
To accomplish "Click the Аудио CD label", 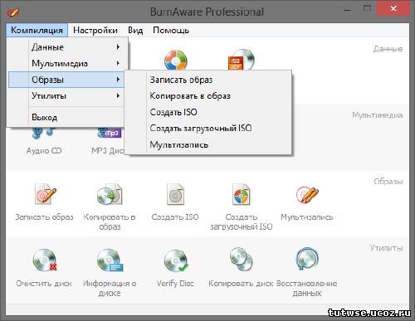I will click(x=44, y=151).
